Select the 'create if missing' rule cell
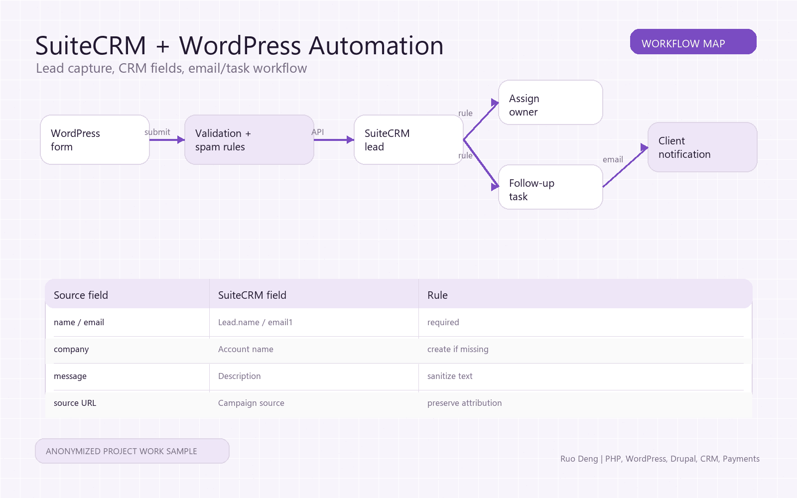Viewport: 797px width, 498px height. [585, 349]
